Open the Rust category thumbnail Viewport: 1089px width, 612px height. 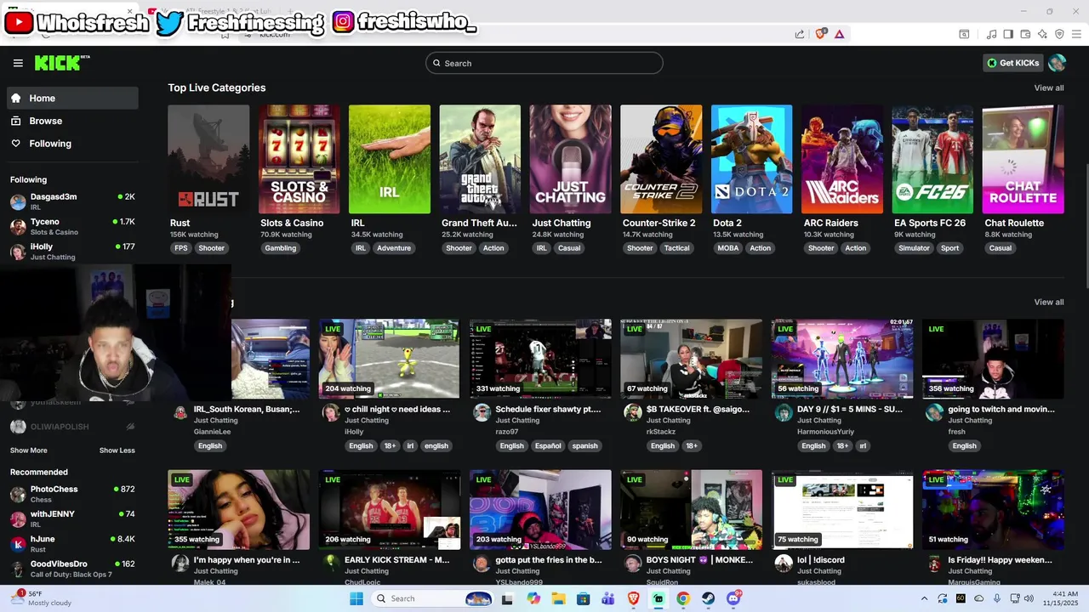(208, 159)
